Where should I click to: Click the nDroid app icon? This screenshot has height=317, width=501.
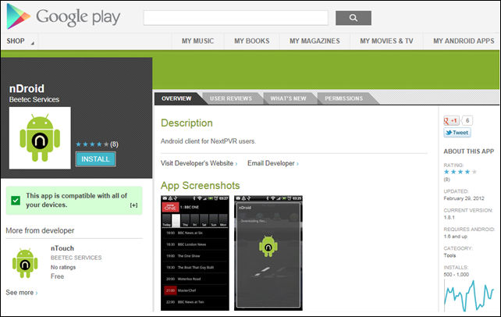[x=40, y=137]
